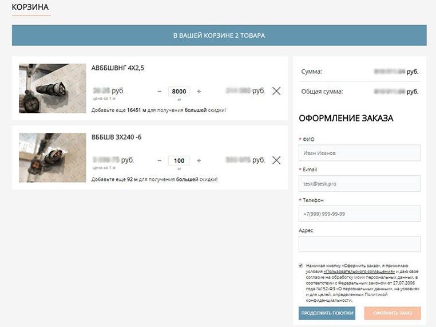Decrease quantity of ВБбШв 3х240 -6

tap(160, 161)
